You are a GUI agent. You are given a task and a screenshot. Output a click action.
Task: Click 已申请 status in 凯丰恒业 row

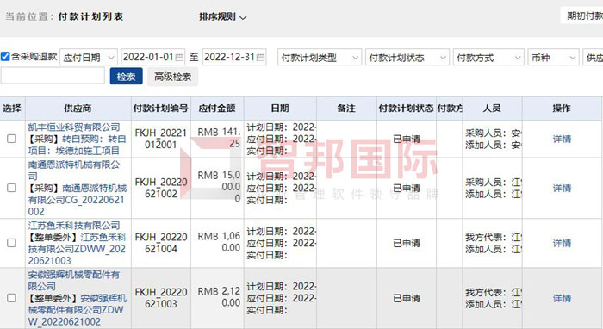[407, 139]
